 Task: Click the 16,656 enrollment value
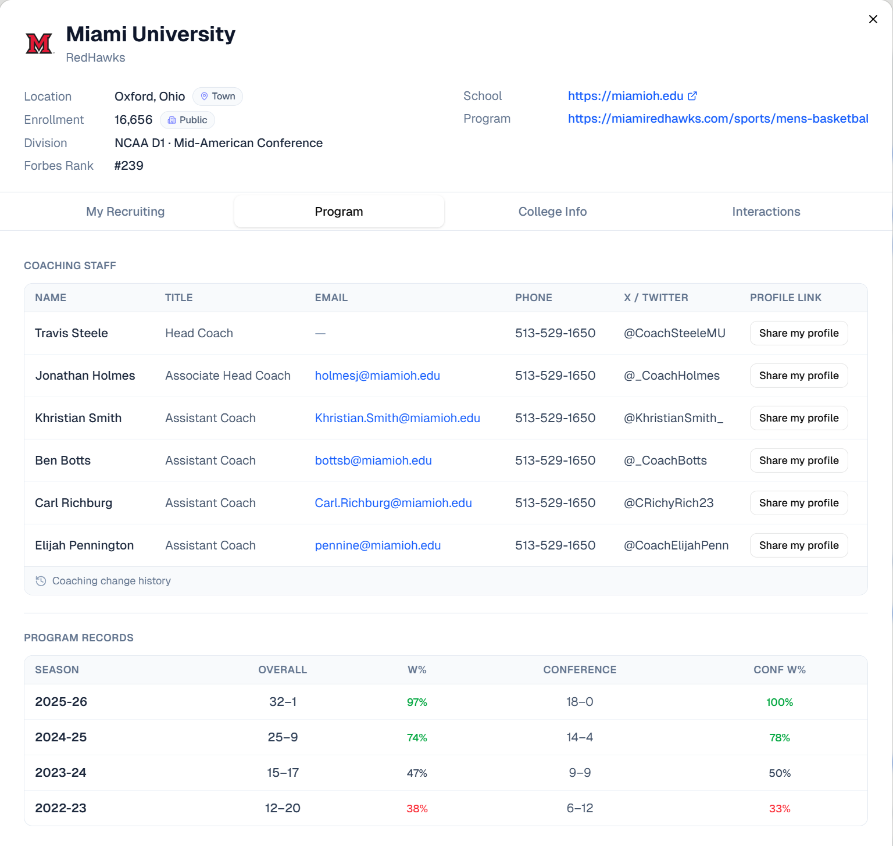click(x=133, y=120)
